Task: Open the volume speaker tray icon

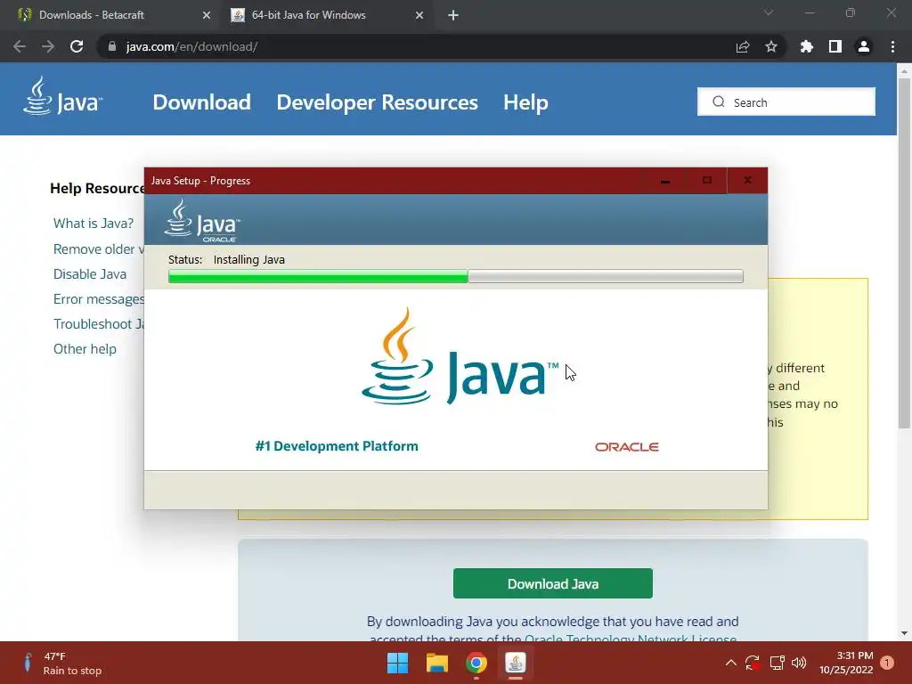Action: coord(799,663)
